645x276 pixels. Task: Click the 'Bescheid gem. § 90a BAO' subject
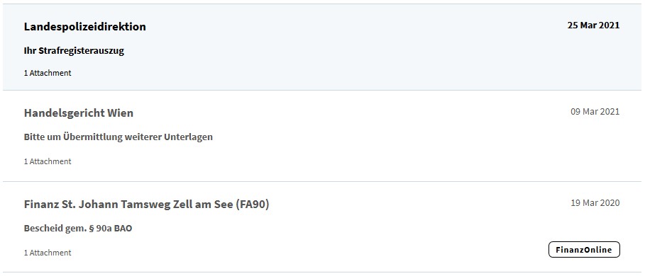(x=78, y=229)
